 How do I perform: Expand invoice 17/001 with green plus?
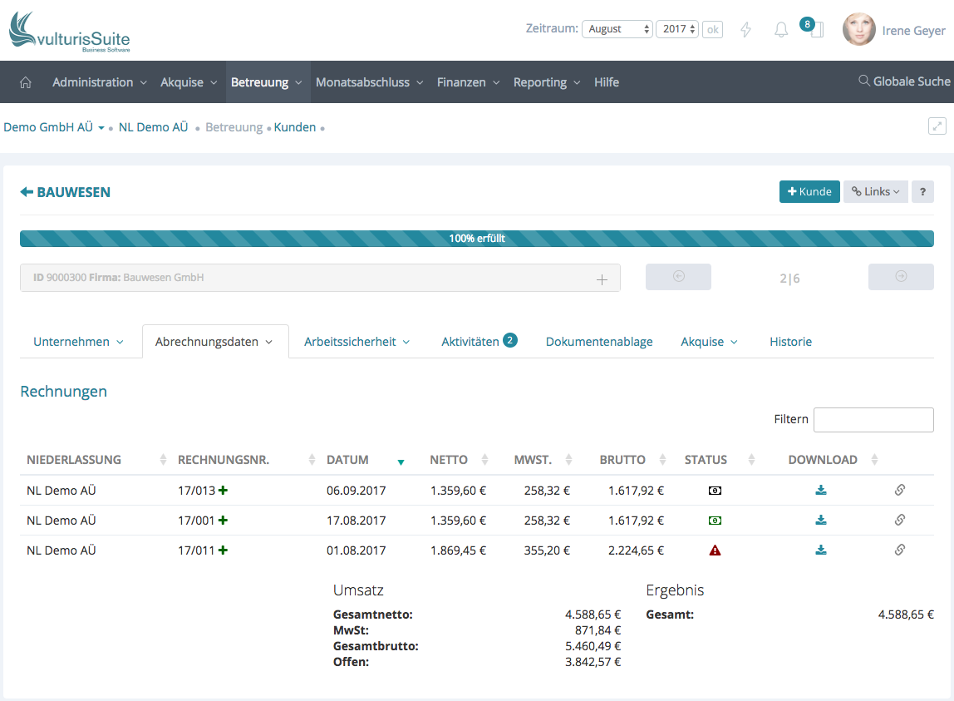click(x=224, y=521)
